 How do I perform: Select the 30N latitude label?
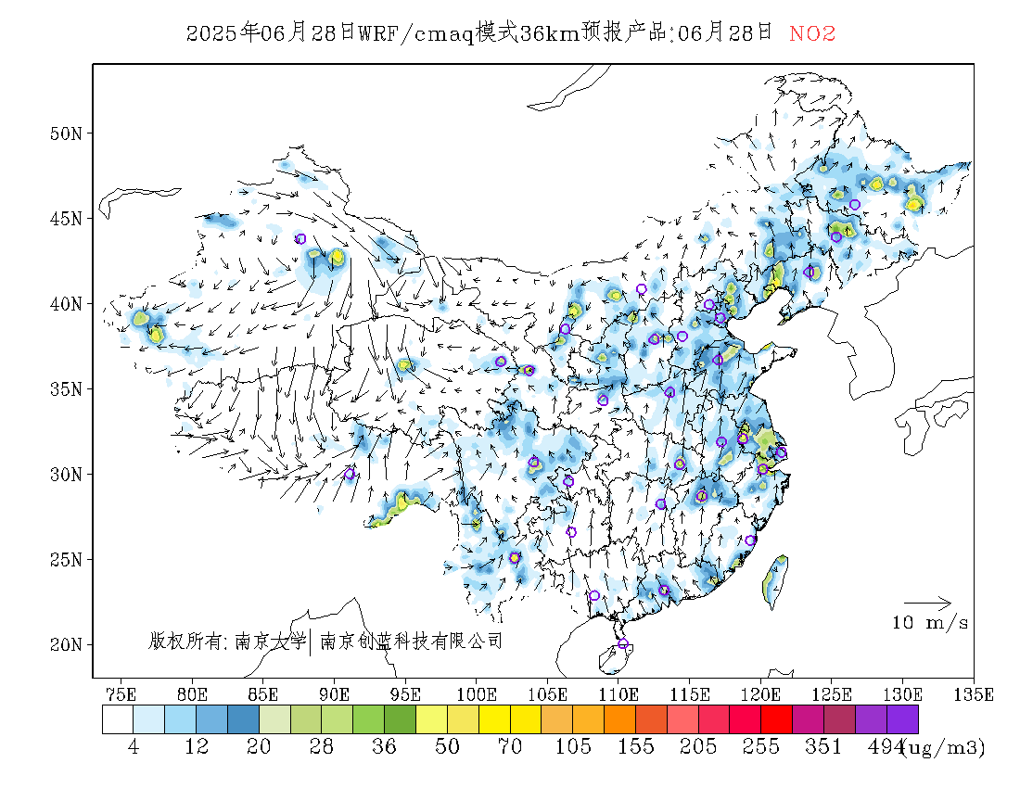66,474
